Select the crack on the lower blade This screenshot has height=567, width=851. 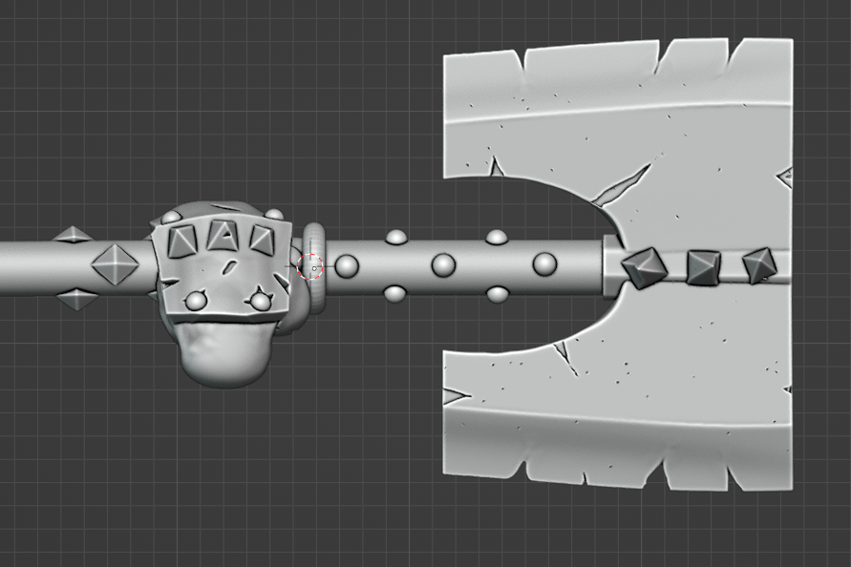tap(564, 357)
